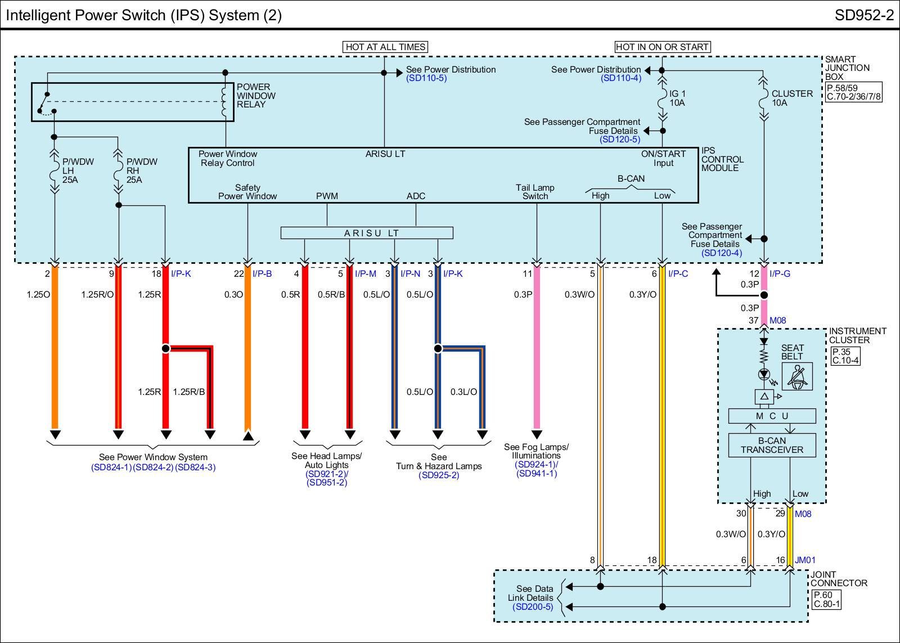This screenshot has width=900, height=643.
Task: Open the SD824-2 power window link
Action: tap(153, 467)
